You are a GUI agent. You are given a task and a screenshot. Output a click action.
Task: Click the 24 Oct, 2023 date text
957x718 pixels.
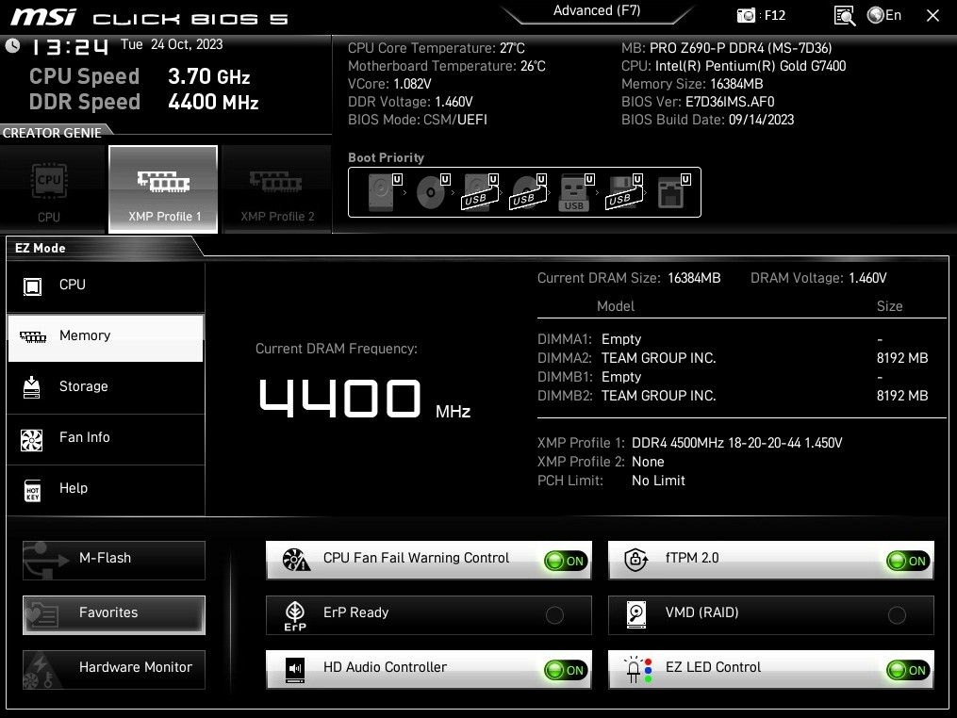point(187,44)
